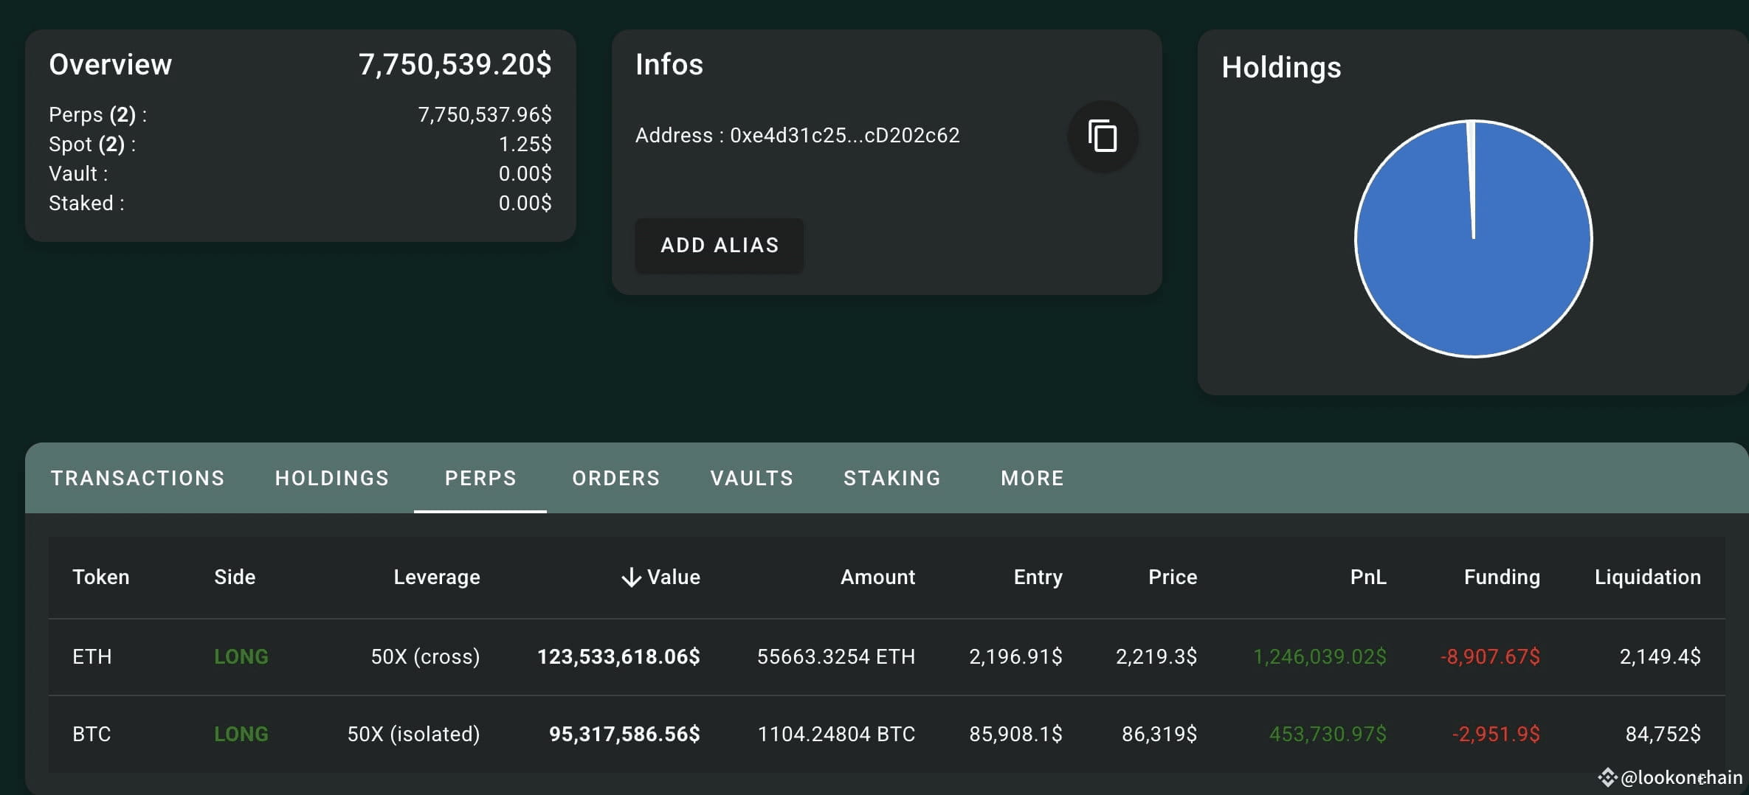Sort table by Entry column header
The image size is (1749, 795).
[1038, 577]
